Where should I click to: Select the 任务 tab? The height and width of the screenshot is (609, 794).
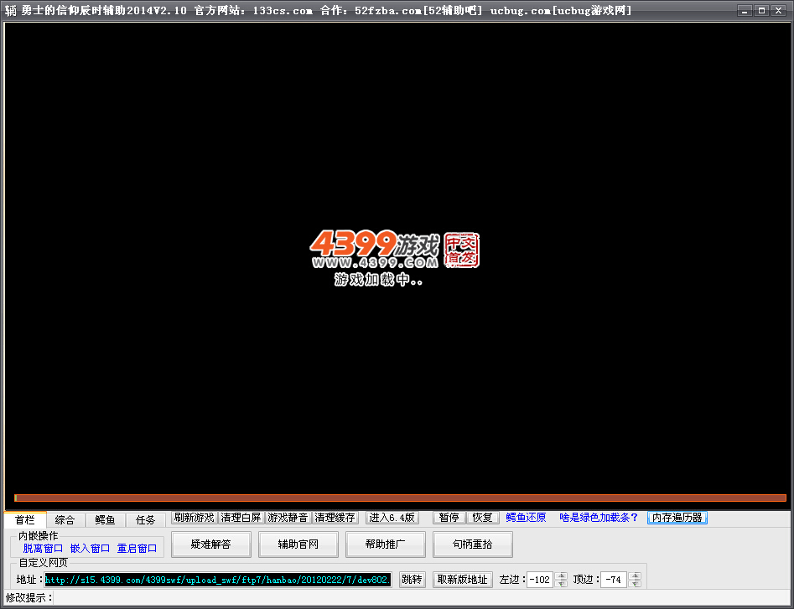[145, 520]
